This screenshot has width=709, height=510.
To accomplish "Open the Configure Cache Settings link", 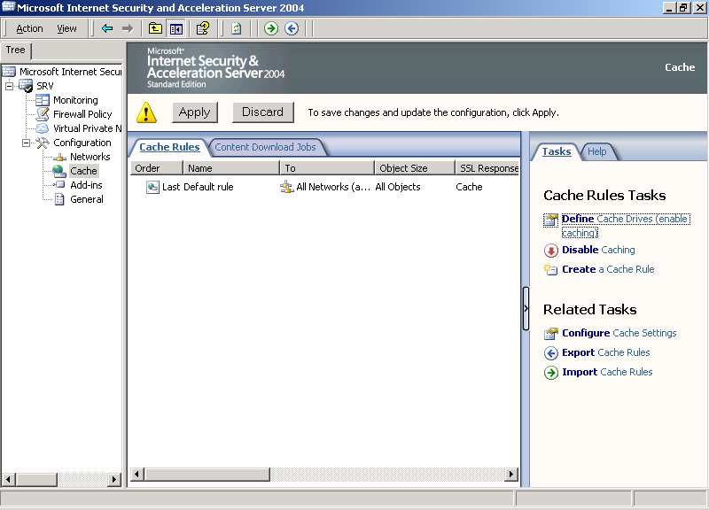I will [x=619, y=333].
